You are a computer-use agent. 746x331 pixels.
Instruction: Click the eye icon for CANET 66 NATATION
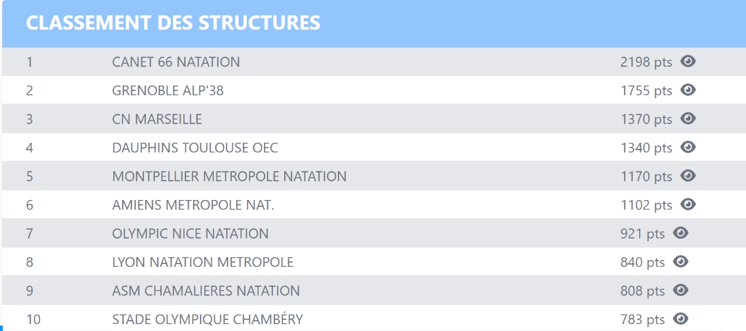click(687, 61)
